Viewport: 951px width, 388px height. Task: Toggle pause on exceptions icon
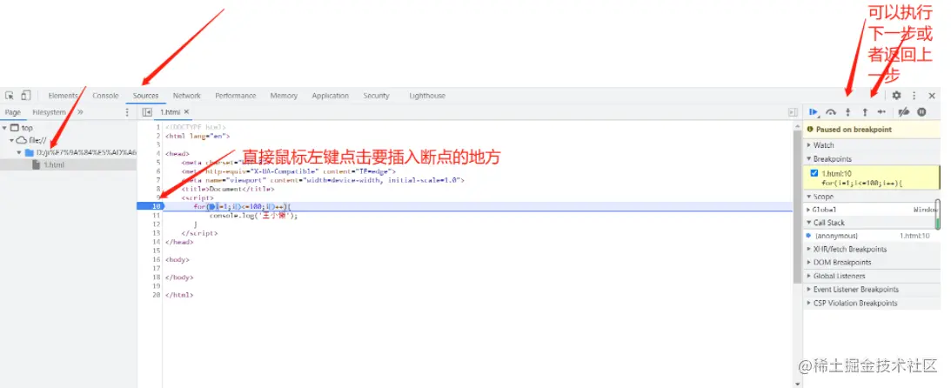click(x=922, y=111)
